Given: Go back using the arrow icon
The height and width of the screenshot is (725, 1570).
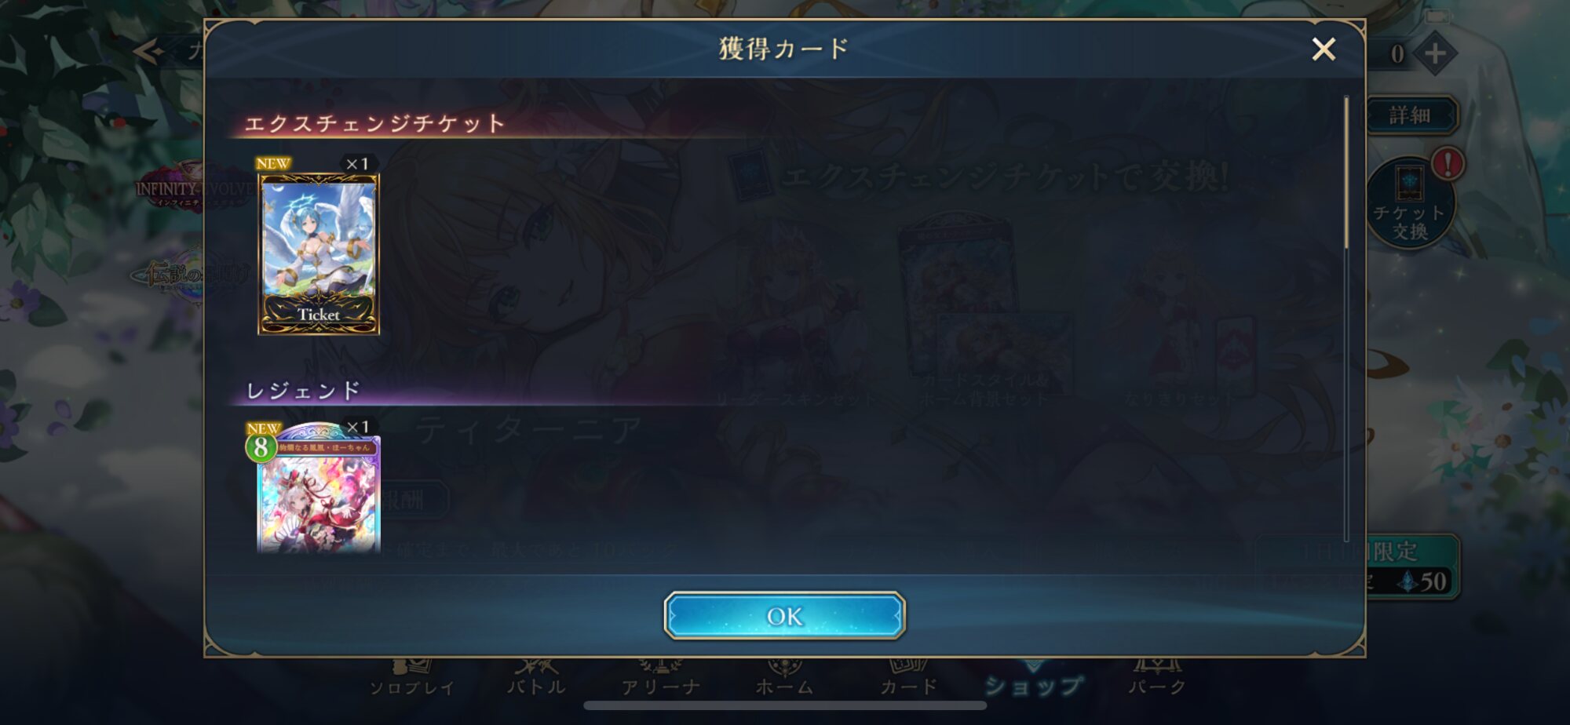Looking at the screenshot, I should point(148,52).
